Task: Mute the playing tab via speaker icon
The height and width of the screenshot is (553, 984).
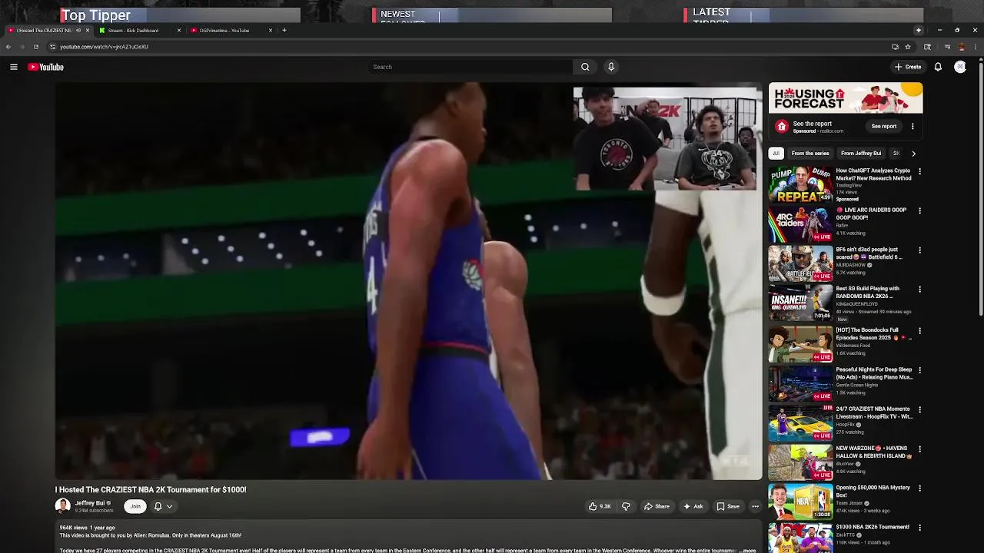Action: 78,31
